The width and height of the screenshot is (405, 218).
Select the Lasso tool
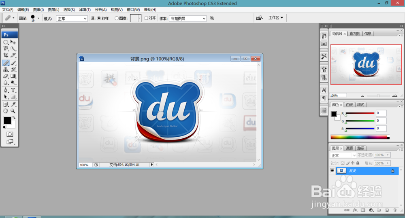pyautogui.click(x=6, y=49)
